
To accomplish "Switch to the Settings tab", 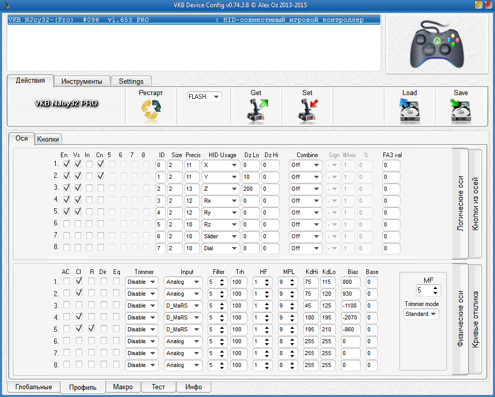I will click(x=131, y=81).
